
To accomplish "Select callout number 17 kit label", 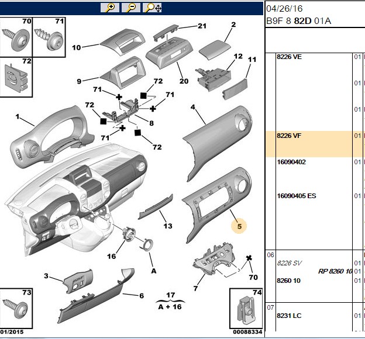I will click(171, 295).
